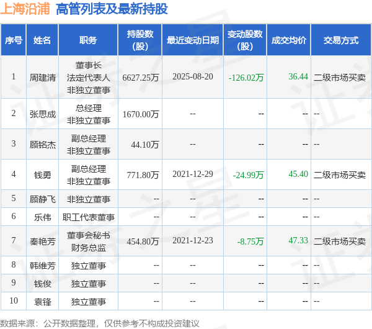
Task: Select the 成交均价 column header
Action: point(289,40)
